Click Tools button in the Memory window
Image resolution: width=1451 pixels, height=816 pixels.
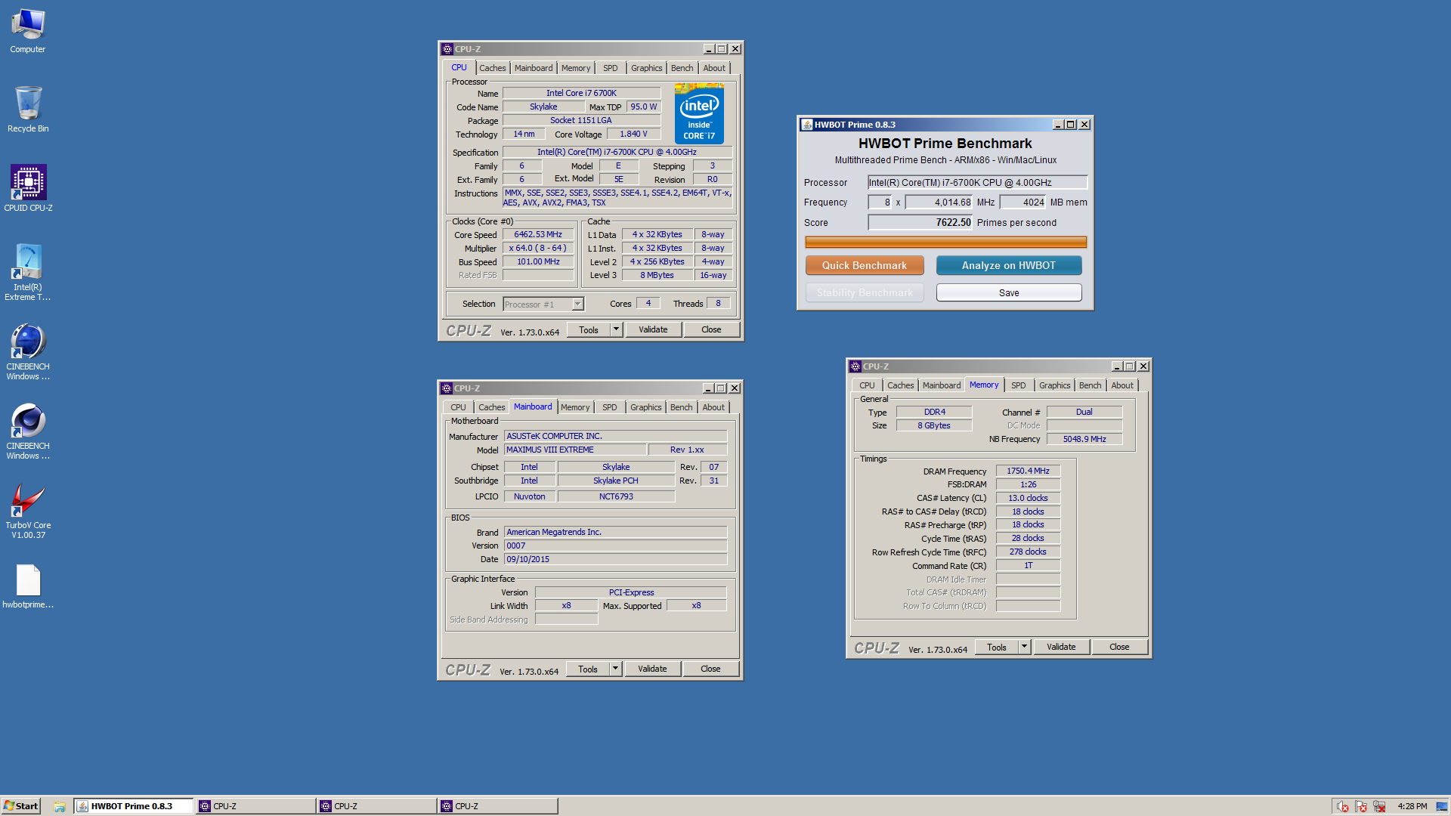pos(997,647)
